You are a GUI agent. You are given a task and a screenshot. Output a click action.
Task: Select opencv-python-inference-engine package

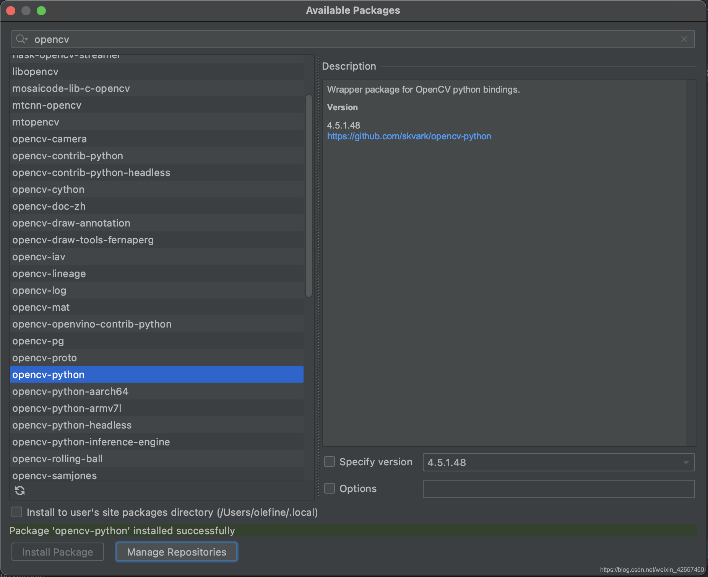pyautogui.click(x=157, y=442)
